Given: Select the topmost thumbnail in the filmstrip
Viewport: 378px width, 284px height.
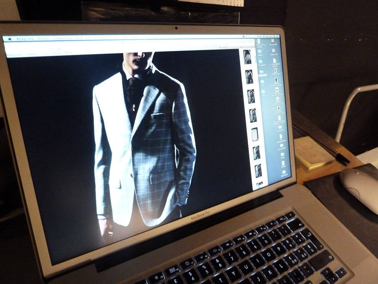Looking at the screenshot, I should pos(247,57).
